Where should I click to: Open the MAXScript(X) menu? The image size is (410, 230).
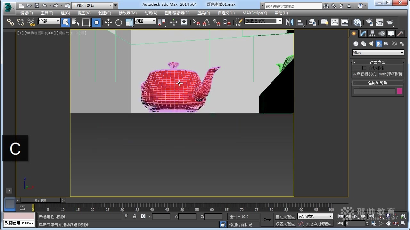click(x=255, y=13)
